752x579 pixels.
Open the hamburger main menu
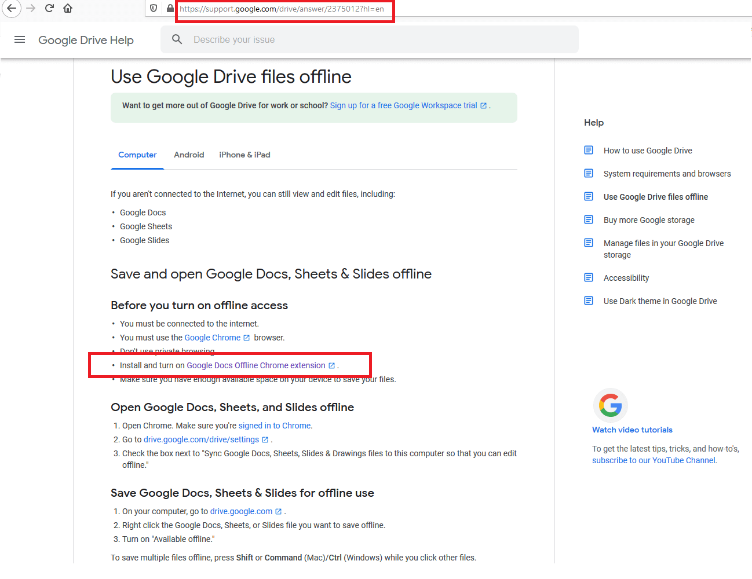(20, 39)
